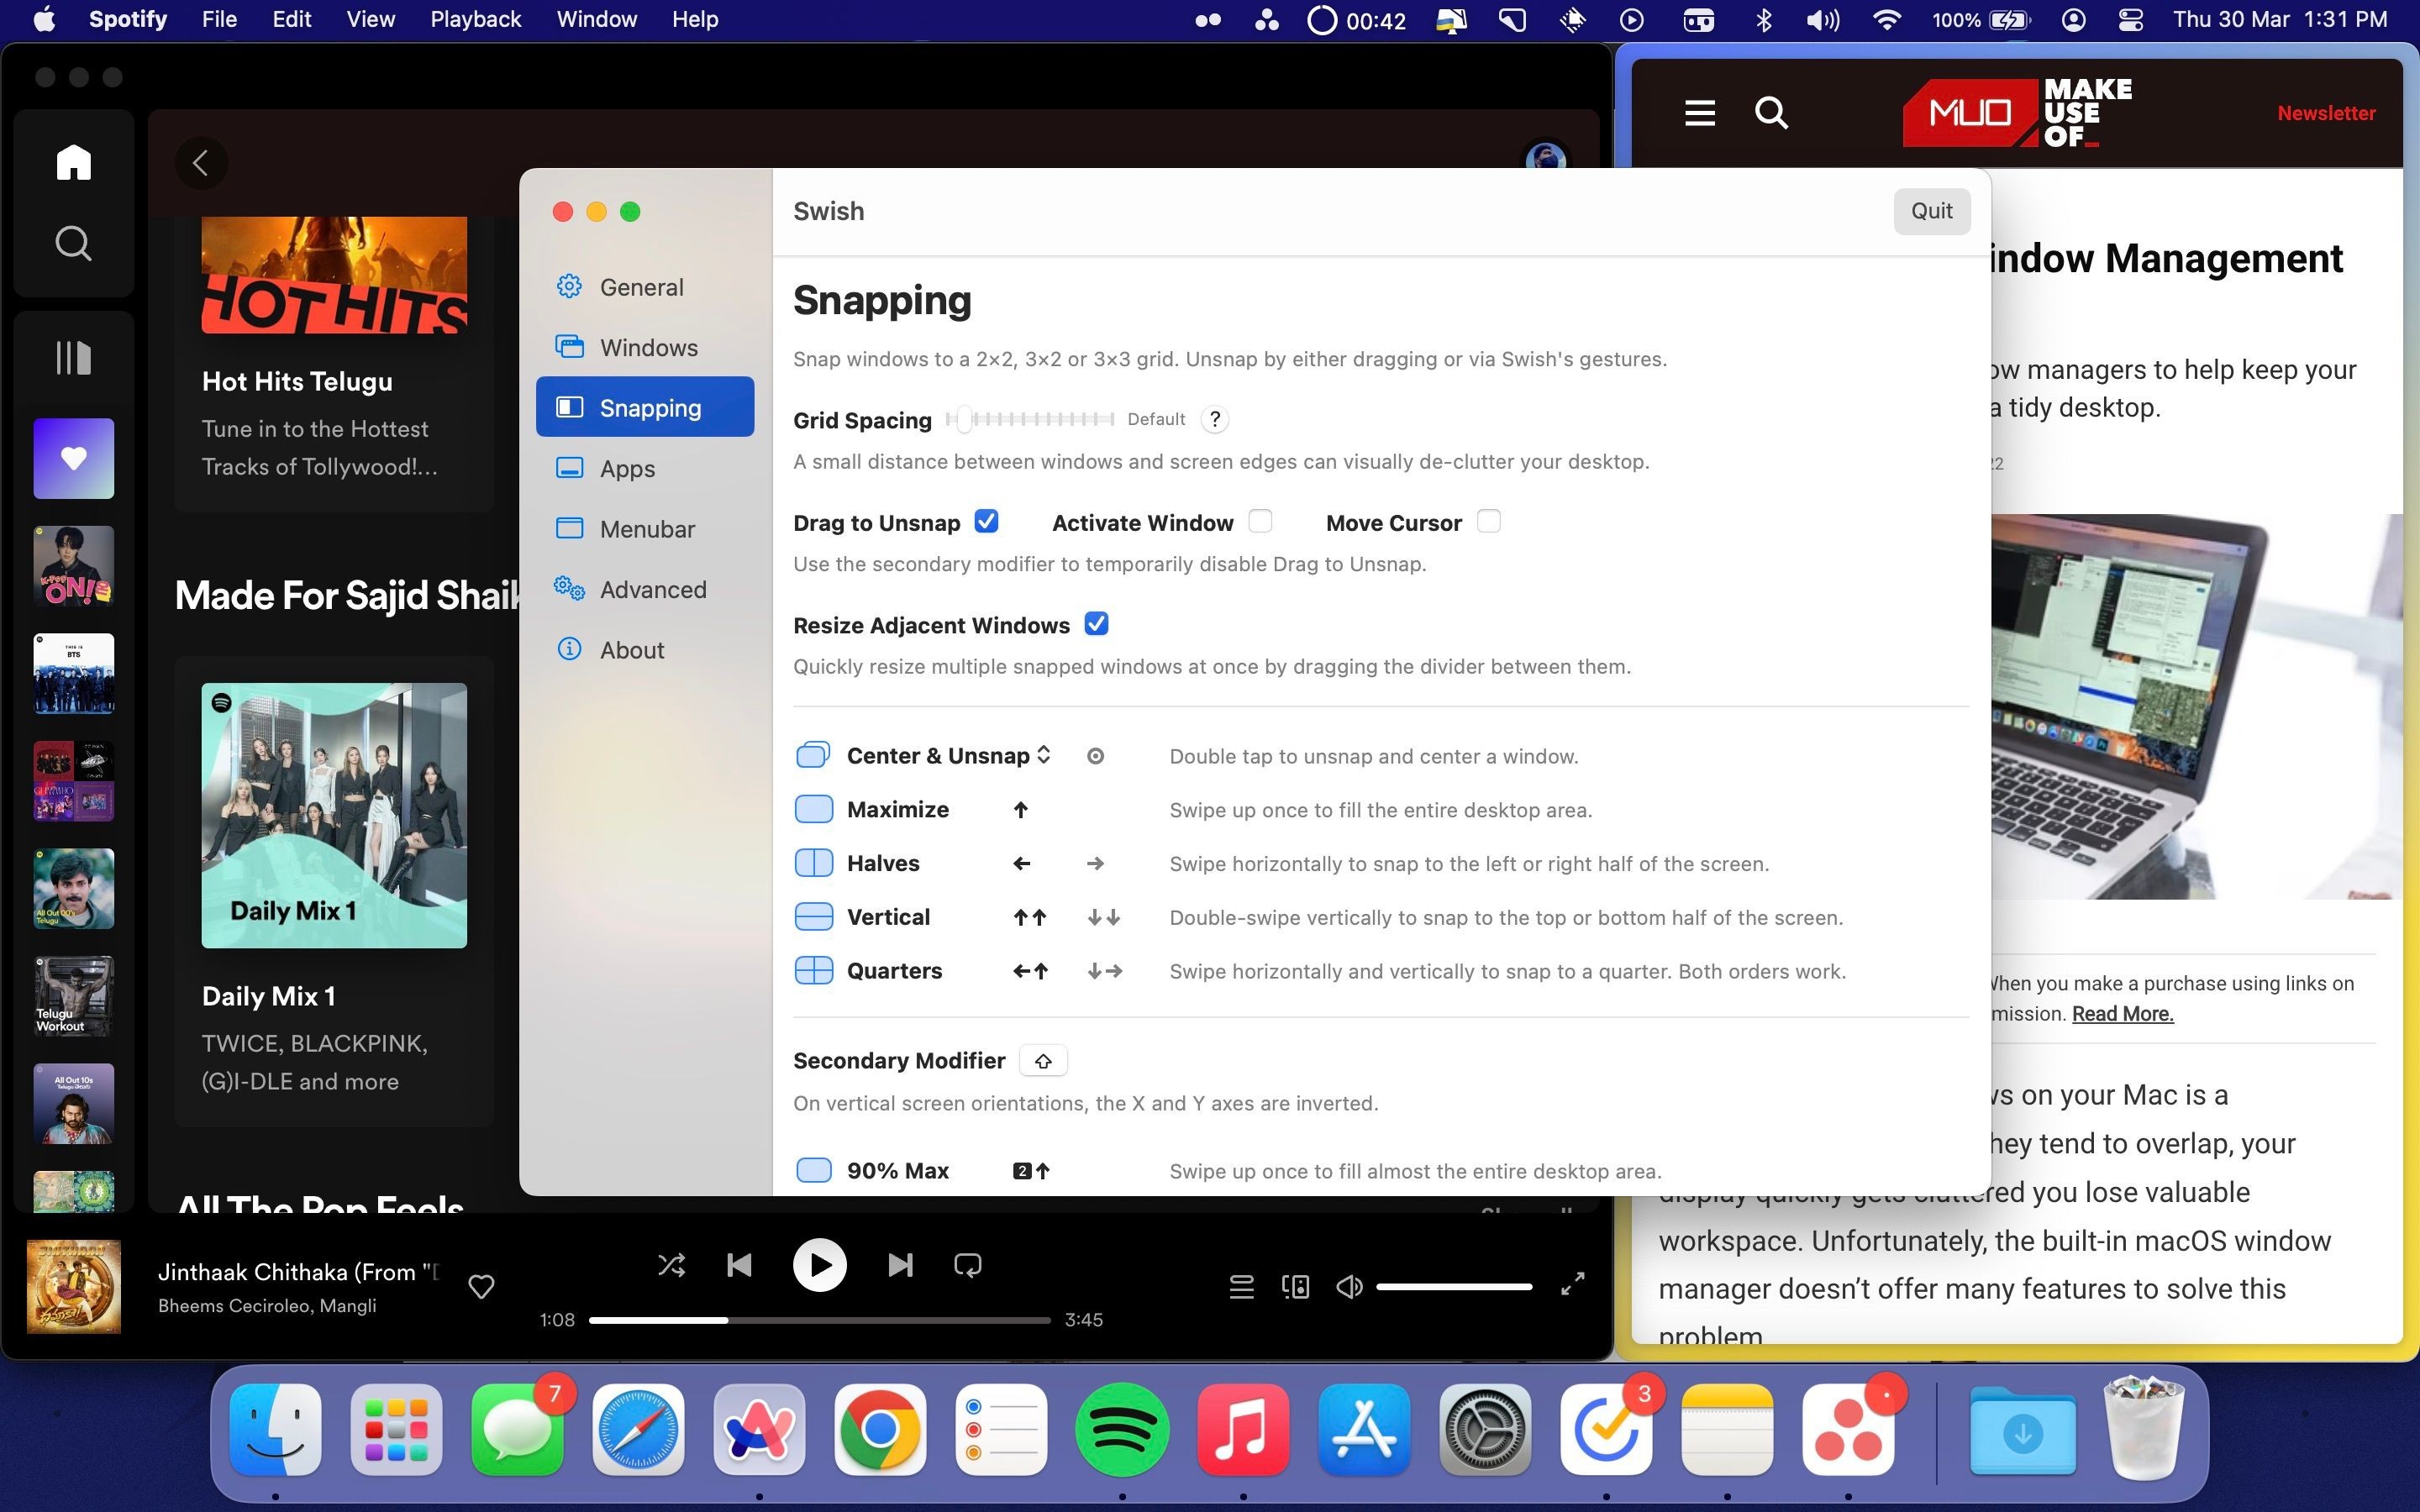Click the MUO Newsletter link

[x=2326, y=113]
